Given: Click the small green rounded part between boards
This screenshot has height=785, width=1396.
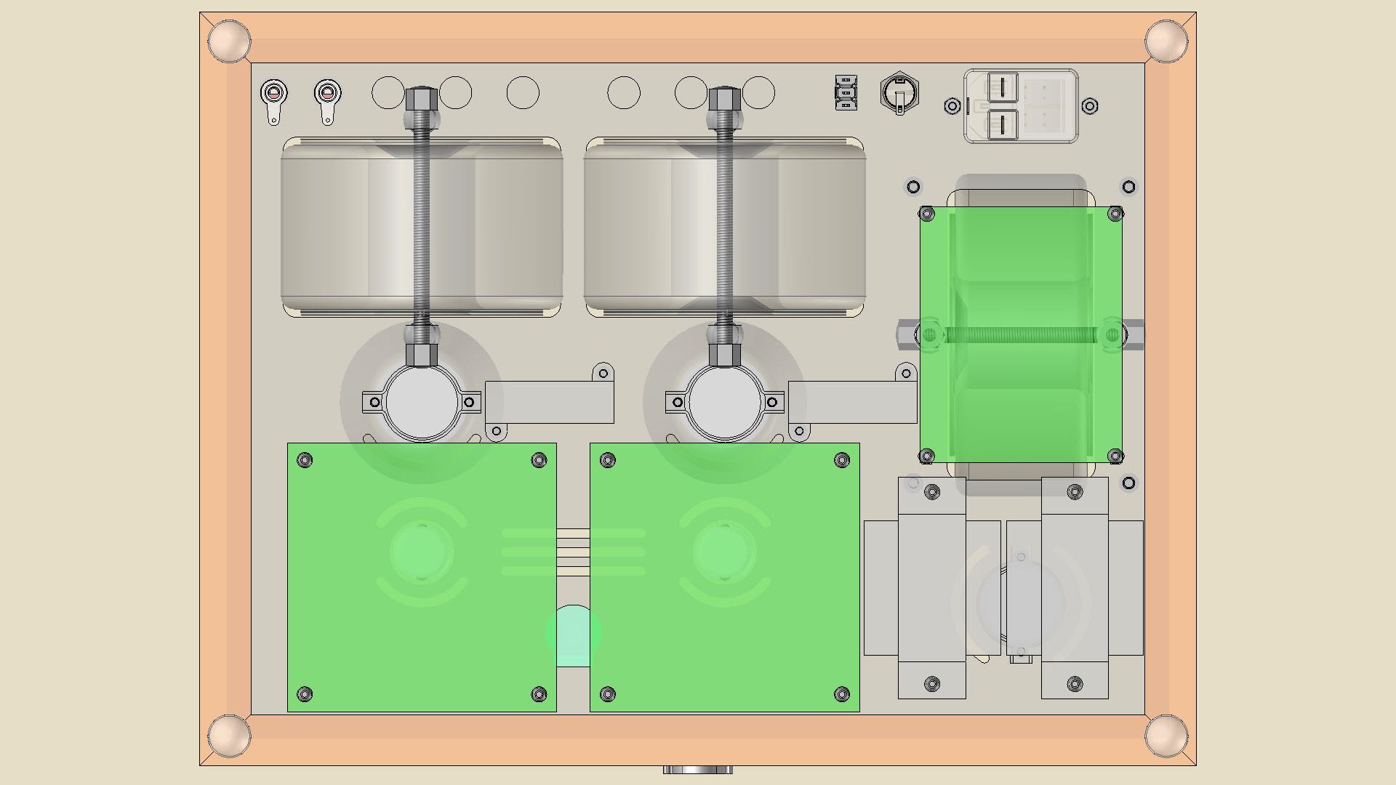Looking at the screenshot, I should tap(574, 635).
